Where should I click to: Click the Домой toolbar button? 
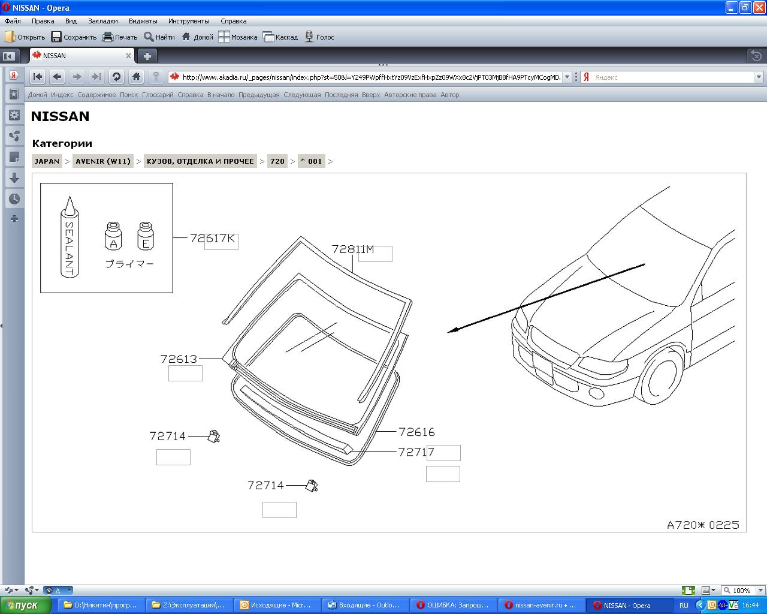pos(197,37)
